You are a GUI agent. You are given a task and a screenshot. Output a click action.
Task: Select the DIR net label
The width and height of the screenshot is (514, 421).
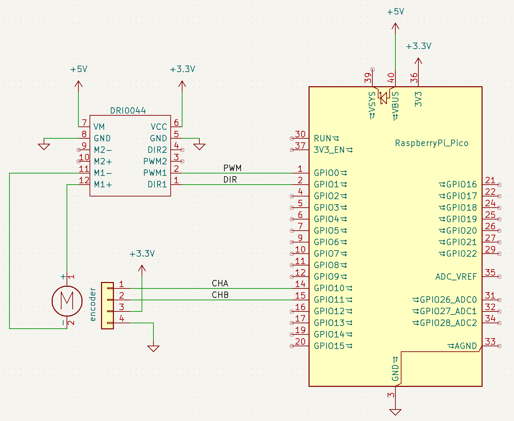click(x=230, y=180)
